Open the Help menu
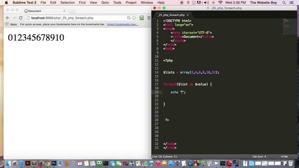This screenshot has height=168, width=299. coord(161,2)
